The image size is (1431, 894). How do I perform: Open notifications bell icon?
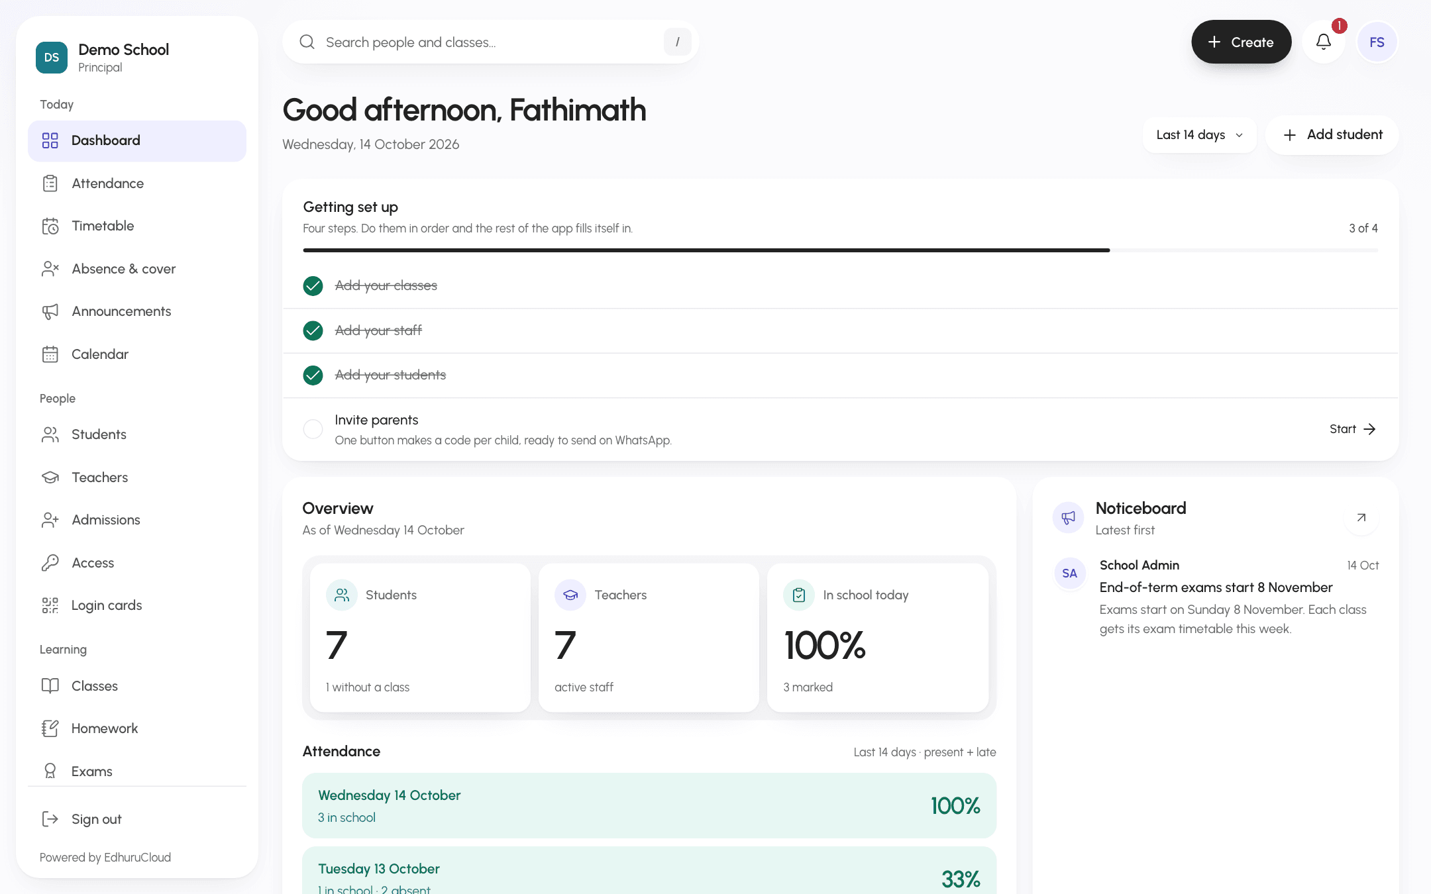tap(1324, 42)
